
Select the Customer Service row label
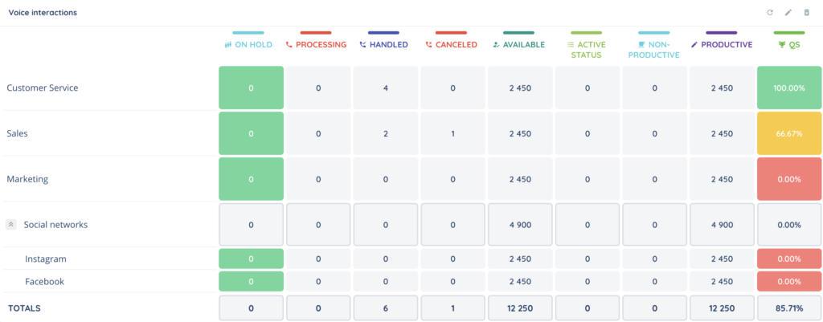click(x=43, y=88)
